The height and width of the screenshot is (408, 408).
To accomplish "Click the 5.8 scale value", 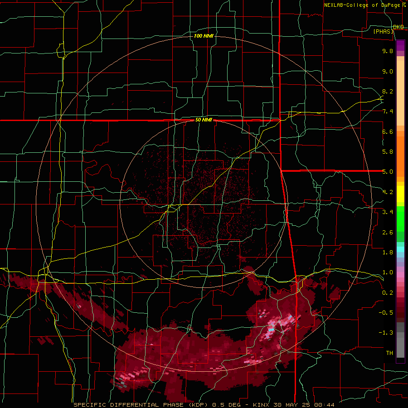I will [388, 152].
